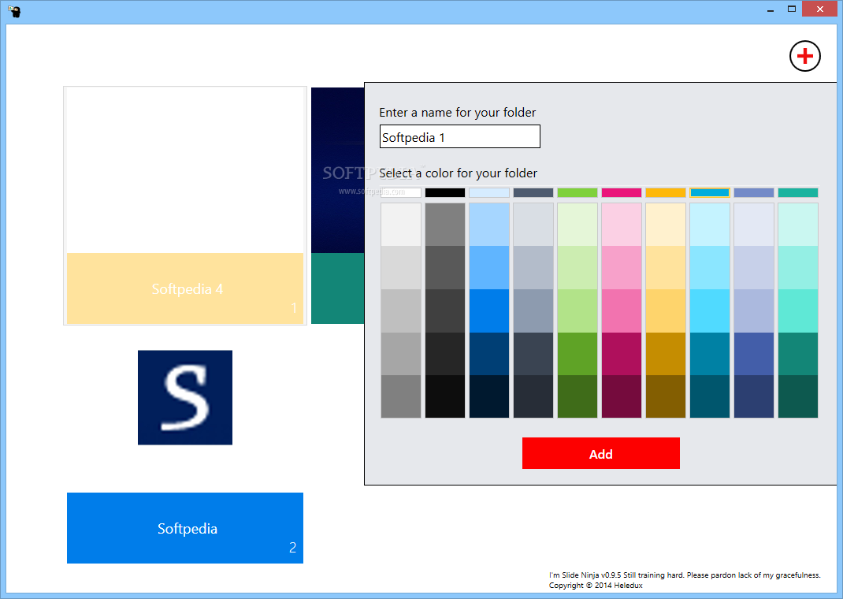Pick the dark brown shade in amber column
The width and height of the screenshot is (843, 599).
666,396
